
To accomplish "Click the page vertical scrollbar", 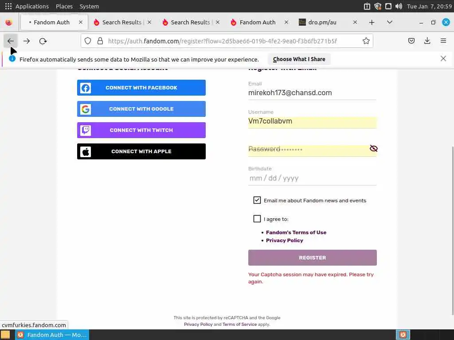I will pyautogui.click(x=452, y=231).
